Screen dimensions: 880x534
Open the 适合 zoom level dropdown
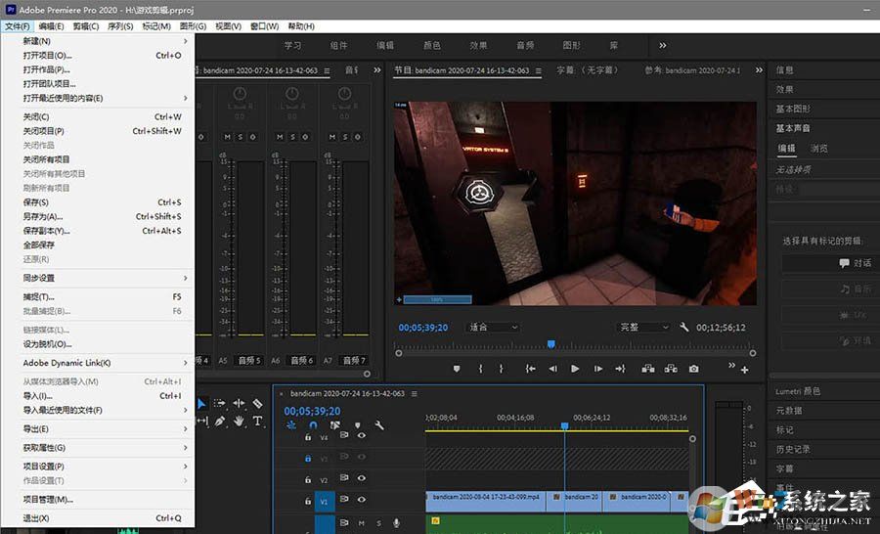pos(493,328)
